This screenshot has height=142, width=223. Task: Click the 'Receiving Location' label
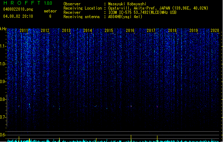(83, 8)
